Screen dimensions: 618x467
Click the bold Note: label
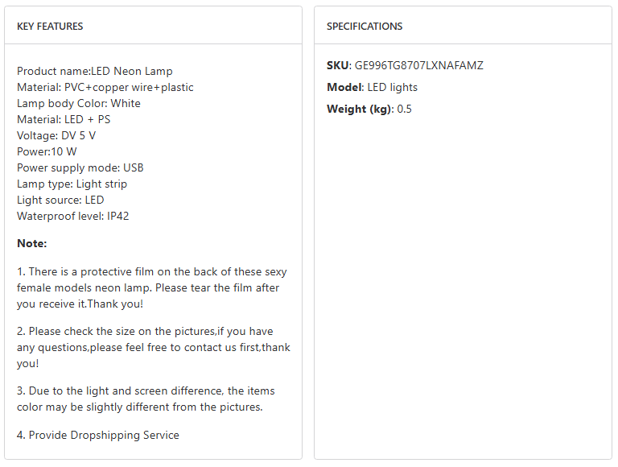(32, 243)
